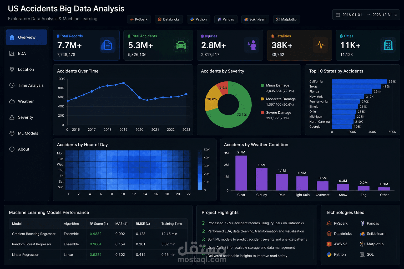
Task: Click the Texas bar in Top 10 States
Action: pos(356,86)
